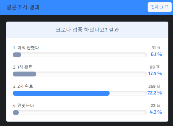The image size is (173, 126).
Task: Click the filled part of 안맞는다 bar
Action: pos(16,112)
